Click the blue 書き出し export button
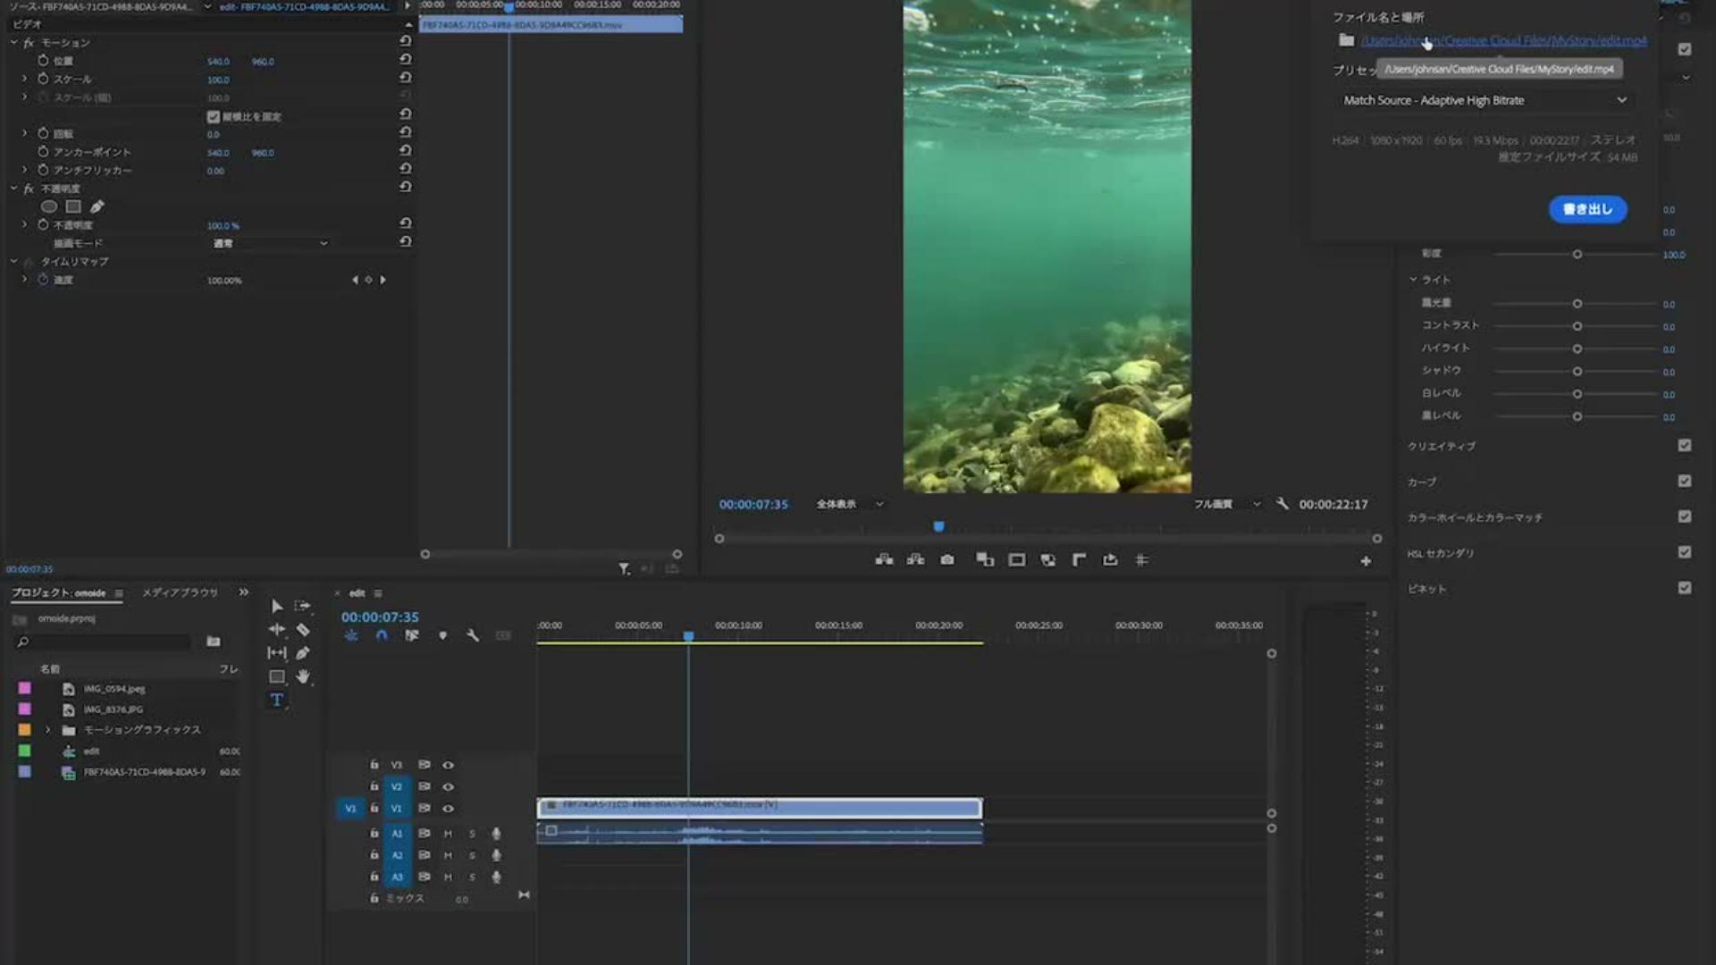Image resolution: width=1716 pixels, height=965 pixels. coord(1587,209)
